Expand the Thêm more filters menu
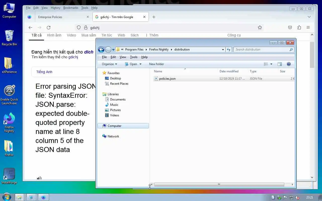 coord(152,35)
